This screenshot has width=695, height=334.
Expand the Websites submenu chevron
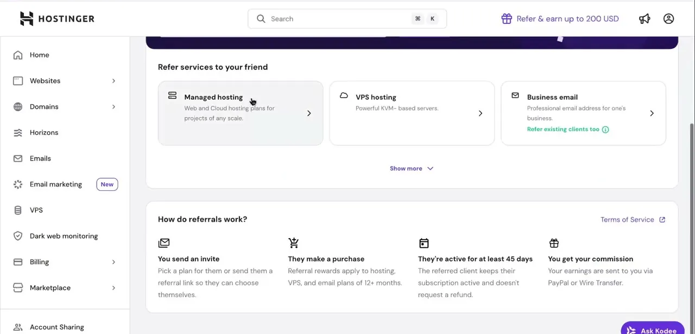113,81
